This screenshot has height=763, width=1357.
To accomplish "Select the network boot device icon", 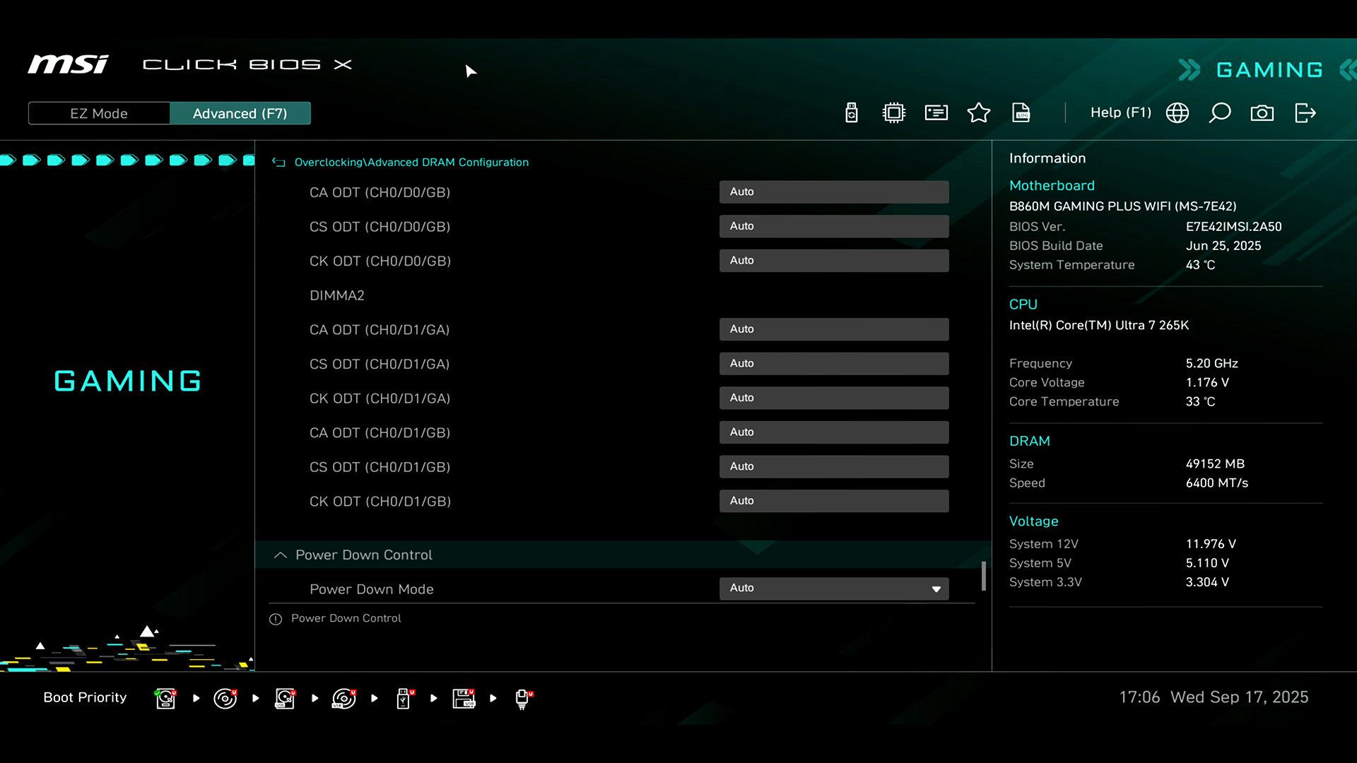I will [523, 699].
